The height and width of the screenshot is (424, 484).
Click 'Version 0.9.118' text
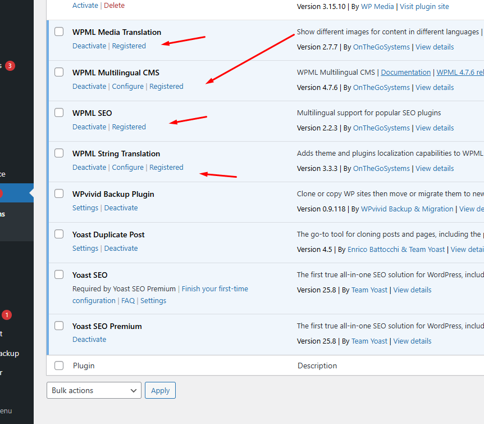tap(321, 209)
